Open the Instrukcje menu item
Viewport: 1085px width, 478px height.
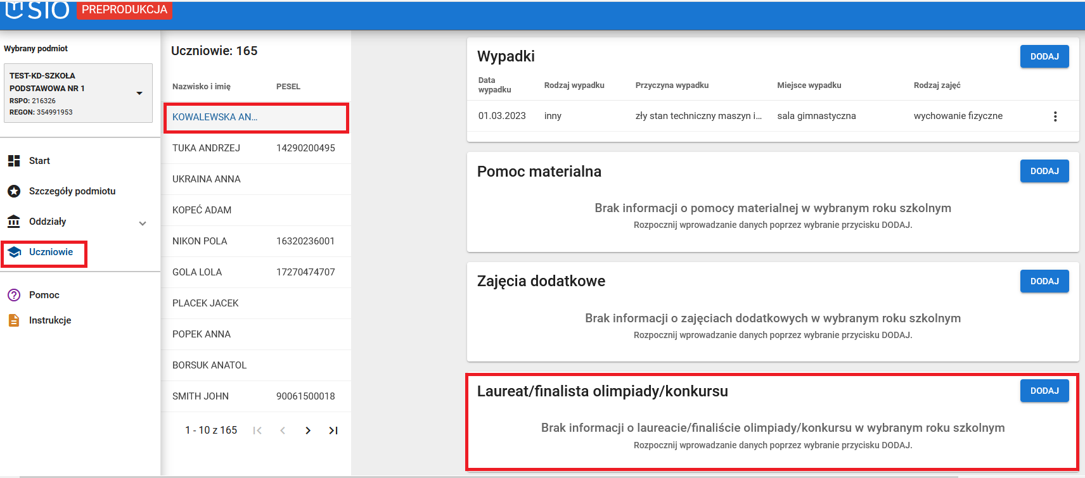click(x=50, y=320)
